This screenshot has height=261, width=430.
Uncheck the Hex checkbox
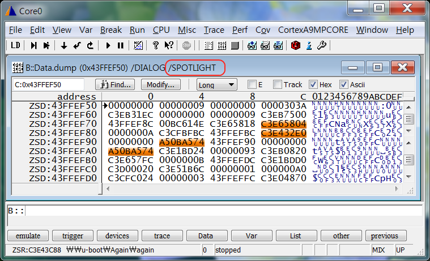click(x=313, y=85)
